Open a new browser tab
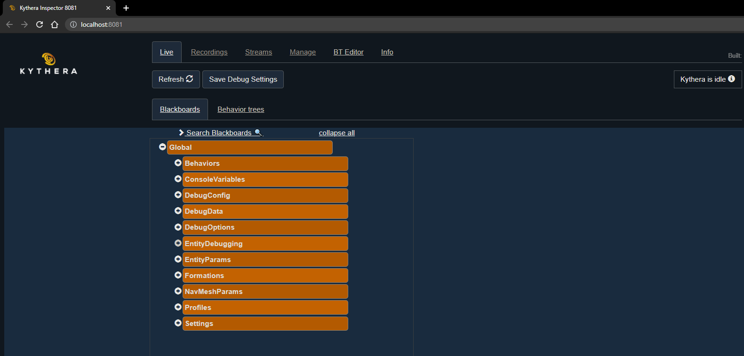Screen dimensions: 744x356 coord(126,8)
